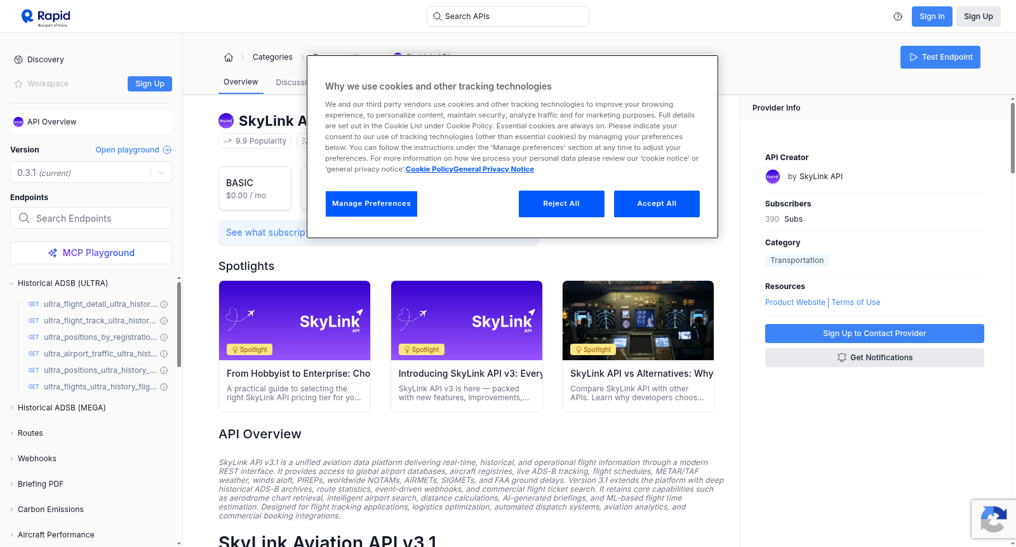The height and width of the screenshot is (547, 1016).
Task: Open the From Hobbyist to Enterprise spotlight
Action: coord(295,346)
